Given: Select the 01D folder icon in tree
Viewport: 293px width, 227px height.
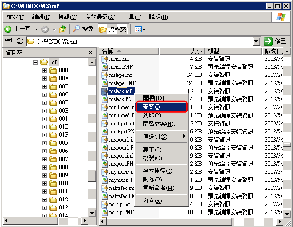Looking at the screenshot, I should point(53,127).
